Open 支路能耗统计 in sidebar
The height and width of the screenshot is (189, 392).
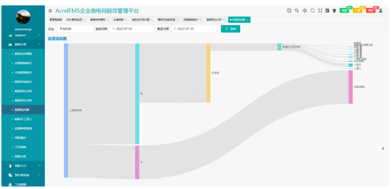(x=23, y=63)
